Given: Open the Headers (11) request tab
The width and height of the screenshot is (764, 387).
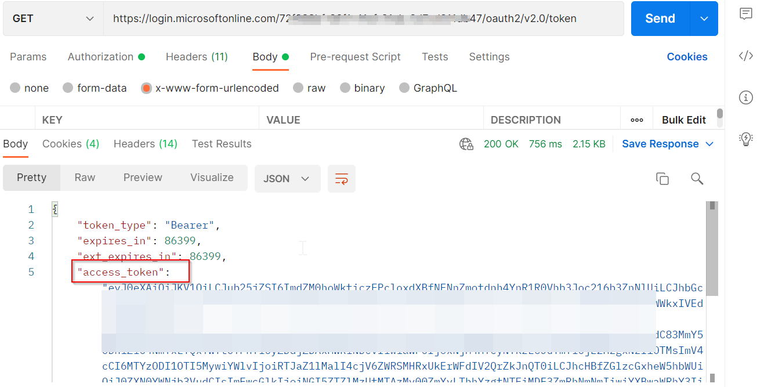Looking at the screenshot, I should 197,57.
